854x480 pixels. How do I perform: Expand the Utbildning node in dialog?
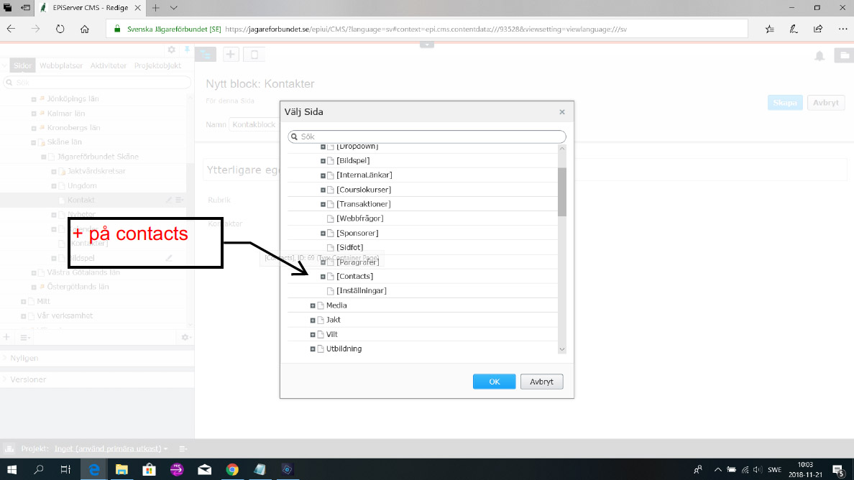pos(313,349)
